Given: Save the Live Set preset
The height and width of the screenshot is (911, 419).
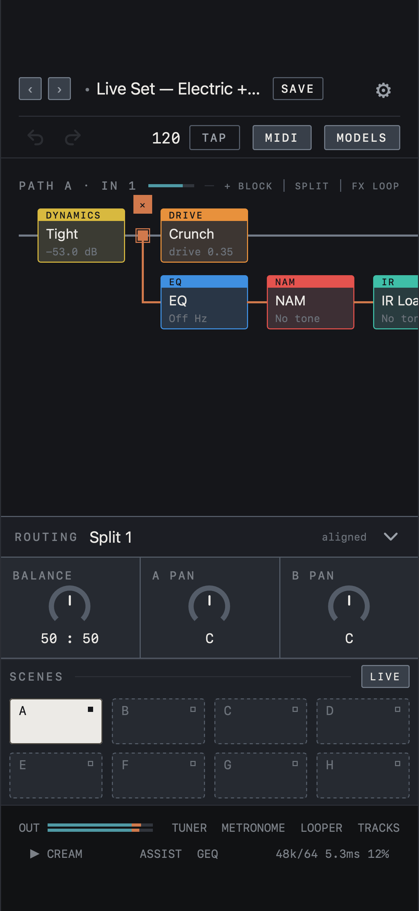Looking at the screenshot, I should click(x=298, y=89).
